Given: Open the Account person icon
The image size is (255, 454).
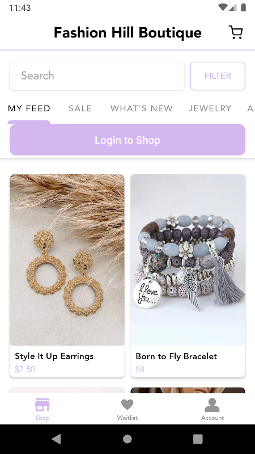Looking at the screenshot, I should pos(212,405).
